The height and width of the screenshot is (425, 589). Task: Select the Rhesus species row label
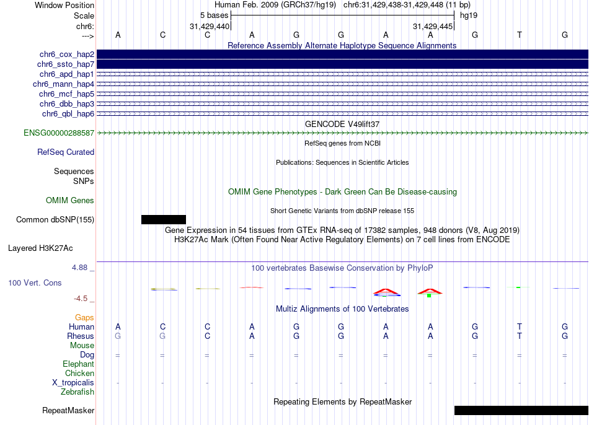point(81,336)
